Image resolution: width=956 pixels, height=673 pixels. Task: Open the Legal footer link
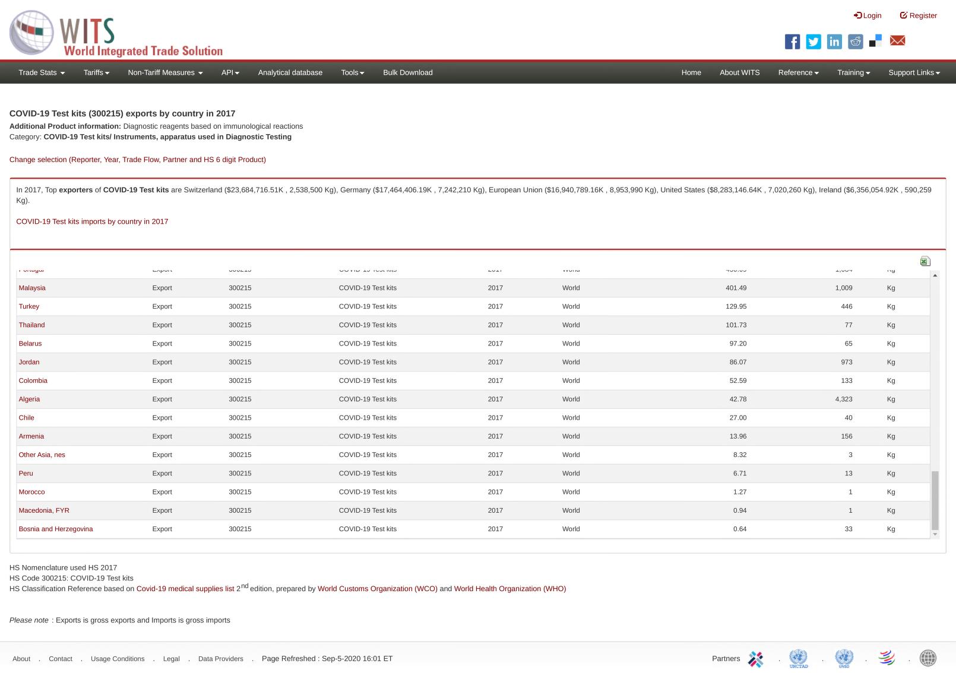click(x=172, y=659)
